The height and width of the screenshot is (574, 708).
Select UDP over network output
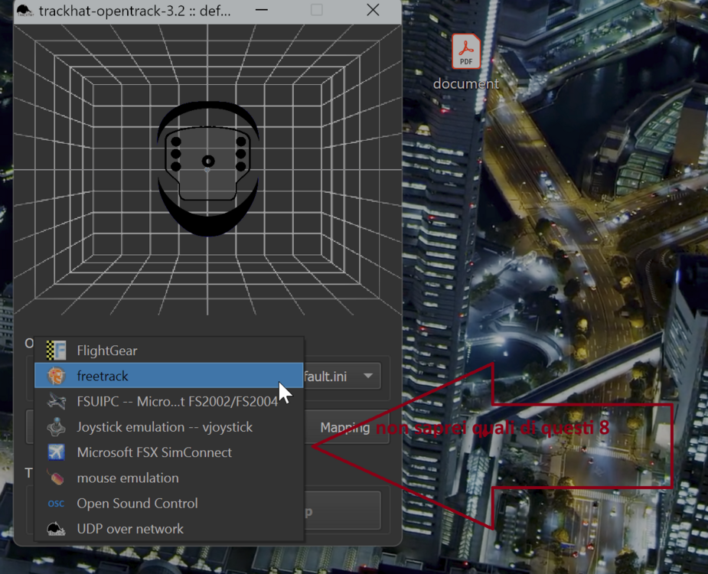(x=129, y=529)
